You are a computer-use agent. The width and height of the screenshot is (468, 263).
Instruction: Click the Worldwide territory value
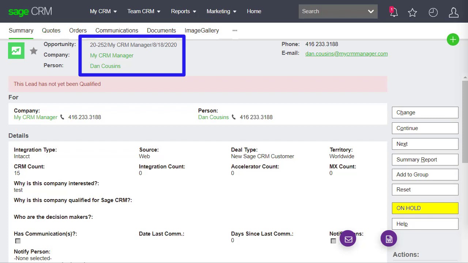click(341, 156)
